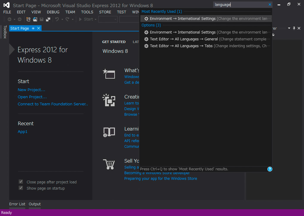Click the Open File toolbar icon
304x216 pixels.
tap(35, 19)
